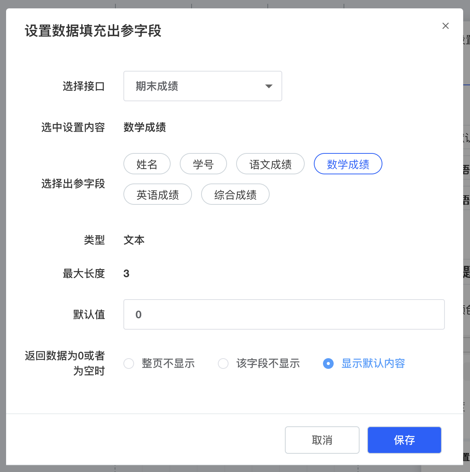
Task: Pick the 英语成绩 field tag
Action: [157, 195]
